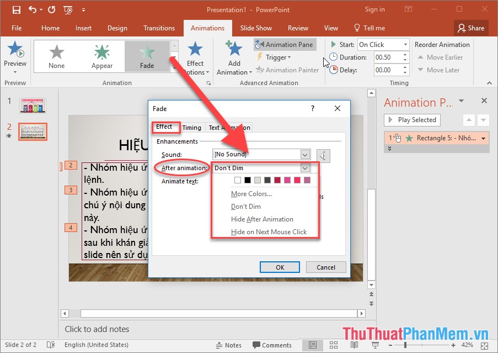Switch to the Transitions ribbon tab
Image resolution: width=498 pixels, height=353 pixels.
tap(159, 28)
